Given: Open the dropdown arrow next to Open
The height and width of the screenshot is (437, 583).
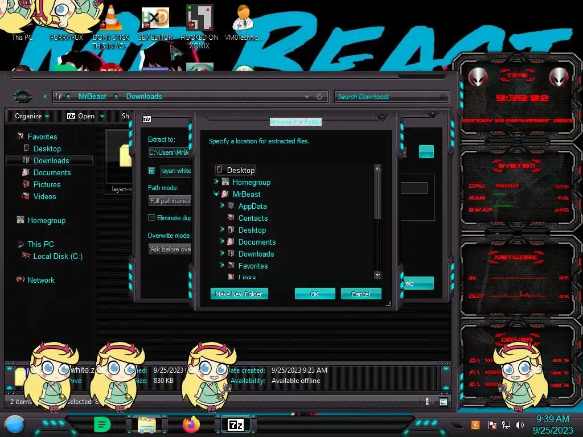Looking at the screenshot, I should click(x=102, y=116).
